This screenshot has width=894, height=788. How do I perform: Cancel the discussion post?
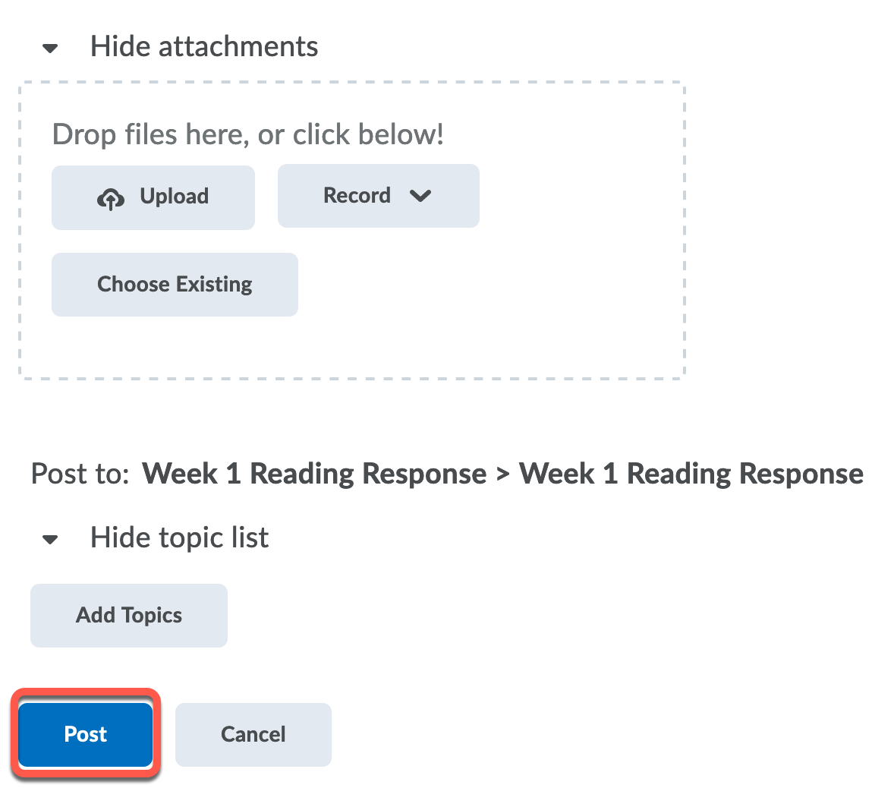click(253, 734)
